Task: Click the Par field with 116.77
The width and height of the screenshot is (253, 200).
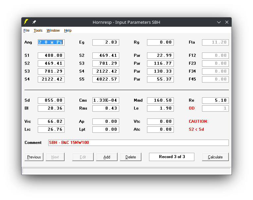Action: click(x=160, y=63)
